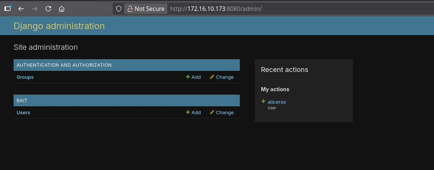Click the Django administration header link

pos(59,26)
